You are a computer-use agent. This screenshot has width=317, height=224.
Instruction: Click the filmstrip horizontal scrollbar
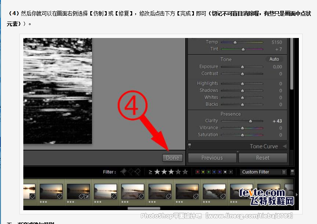pos(144,208)
